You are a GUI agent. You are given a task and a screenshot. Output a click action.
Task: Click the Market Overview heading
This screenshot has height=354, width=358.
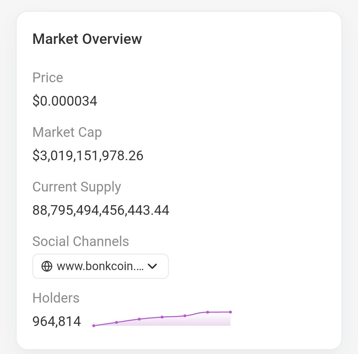pos(87,39)
